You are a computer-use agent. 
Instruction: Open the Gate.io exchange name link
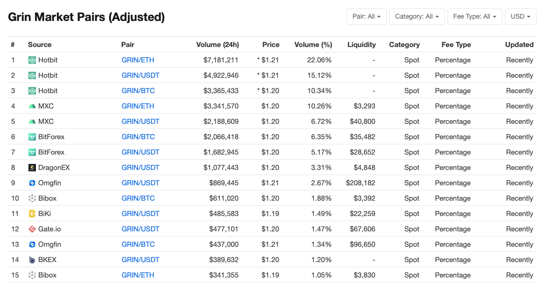[49, 229]
